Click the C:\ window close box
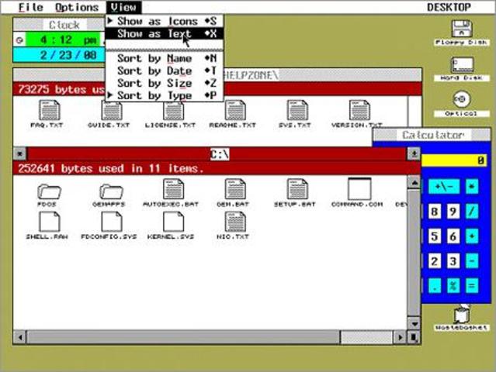Viewport: 496px width, 372px height. point(20,153)
